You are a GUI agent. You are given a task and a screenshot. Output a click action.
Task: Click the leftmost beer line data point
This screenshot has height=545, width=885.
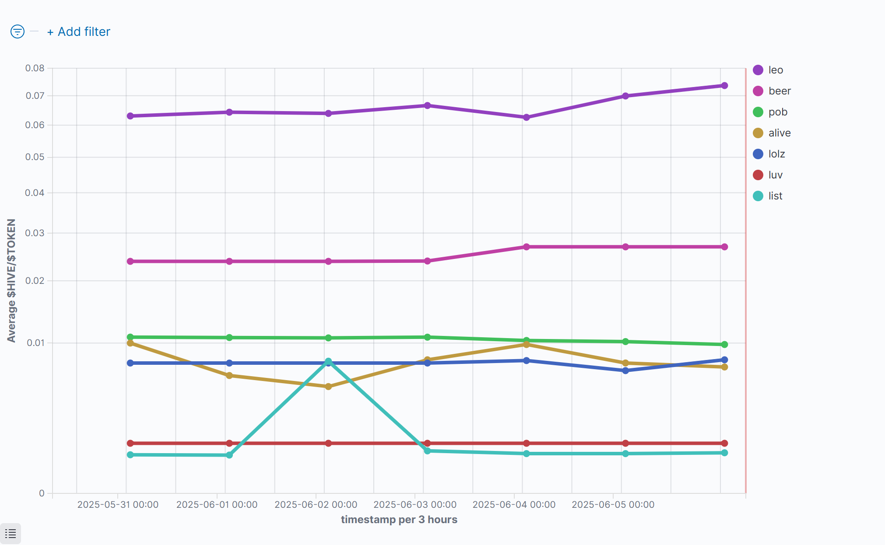[x=130, y=261]
